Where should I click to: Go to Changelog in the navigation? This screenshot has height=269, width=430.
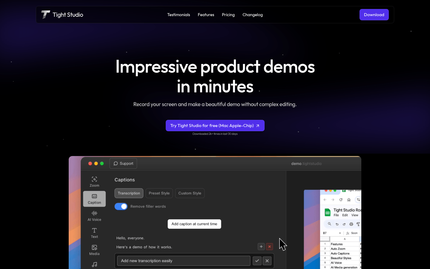click(x=253, y=15)
